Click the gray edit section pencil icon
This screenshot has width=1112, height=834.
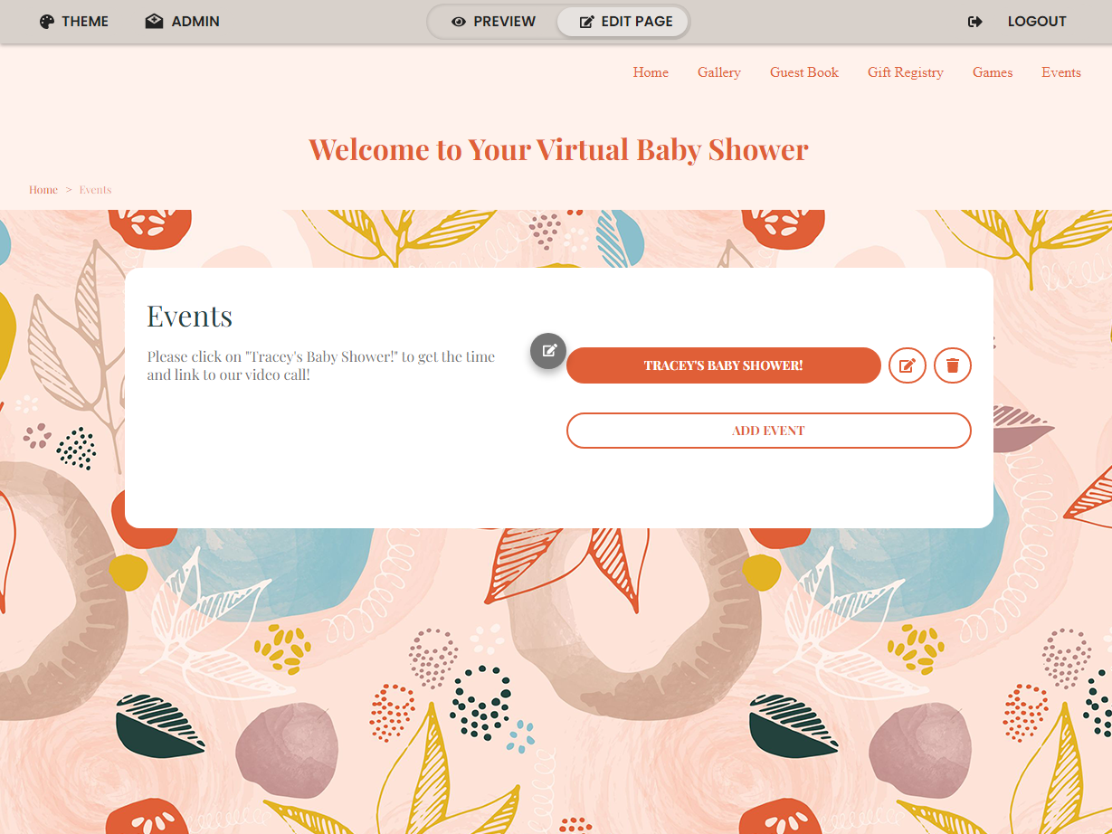click(x=548, y=351)
